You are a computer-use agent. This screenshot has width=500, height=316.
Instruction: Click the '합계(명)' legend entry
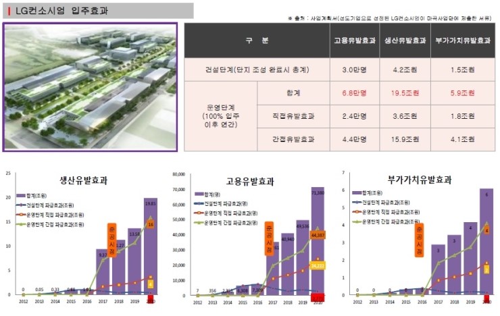point(207,194)
